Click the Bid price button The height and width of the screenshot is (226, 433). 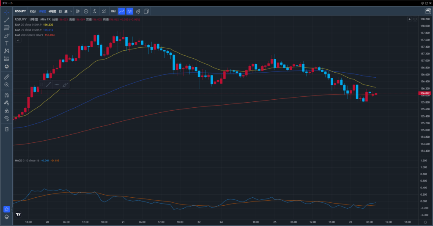click(x=113, y=11)
